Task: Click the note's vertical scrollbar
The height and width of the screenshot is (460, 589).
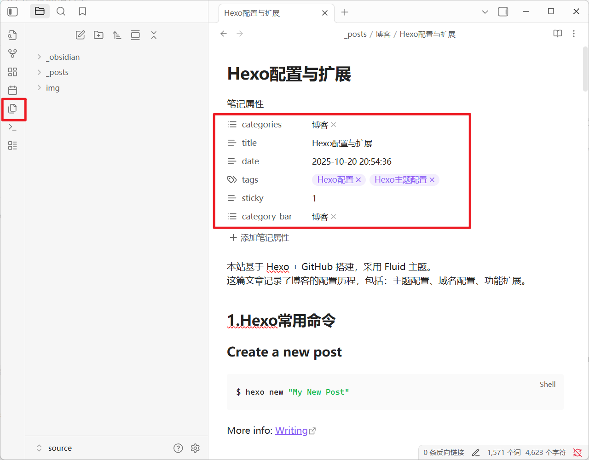Action: click(x=585, y=69)
